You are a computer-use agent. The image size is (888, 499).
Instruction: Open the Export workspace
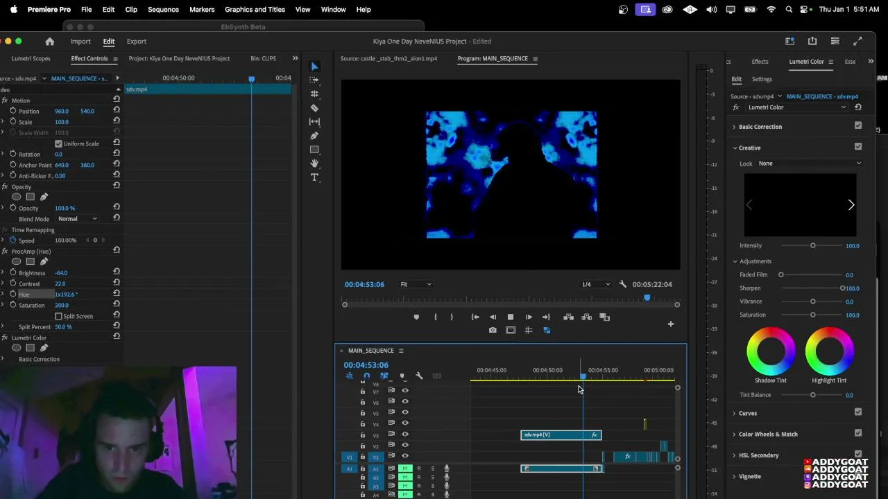click(136, 42)
